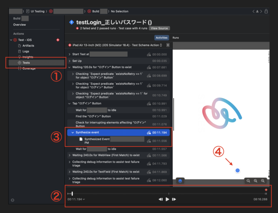
Task: Zoom in on the simulator preview
Action: click(263, 181)
